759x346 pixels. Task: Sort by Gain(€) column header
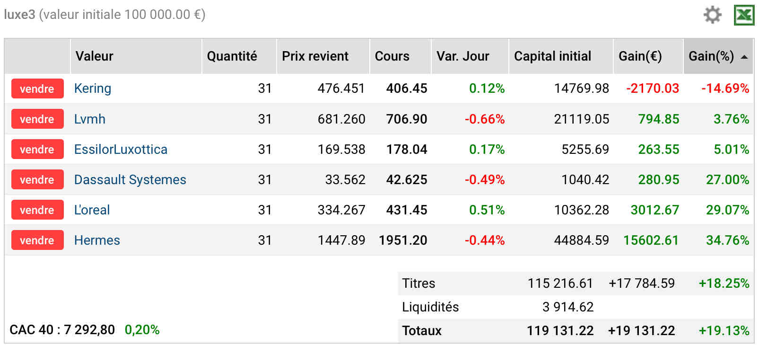coord(648,56)
